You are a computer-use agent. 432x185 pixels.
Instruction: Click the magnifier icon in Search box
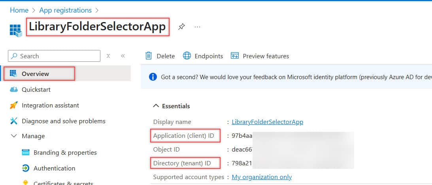click(x=14, y=56)
